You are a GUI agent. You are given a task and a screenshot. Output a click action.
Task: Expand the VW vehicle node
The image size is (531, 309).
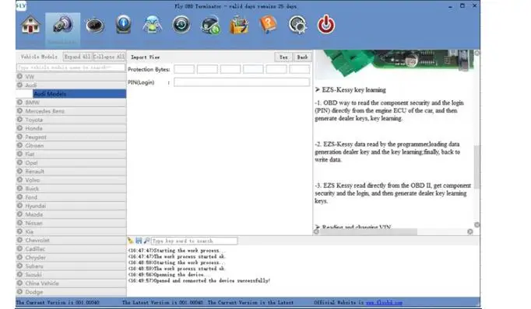(x=19, y=77)
